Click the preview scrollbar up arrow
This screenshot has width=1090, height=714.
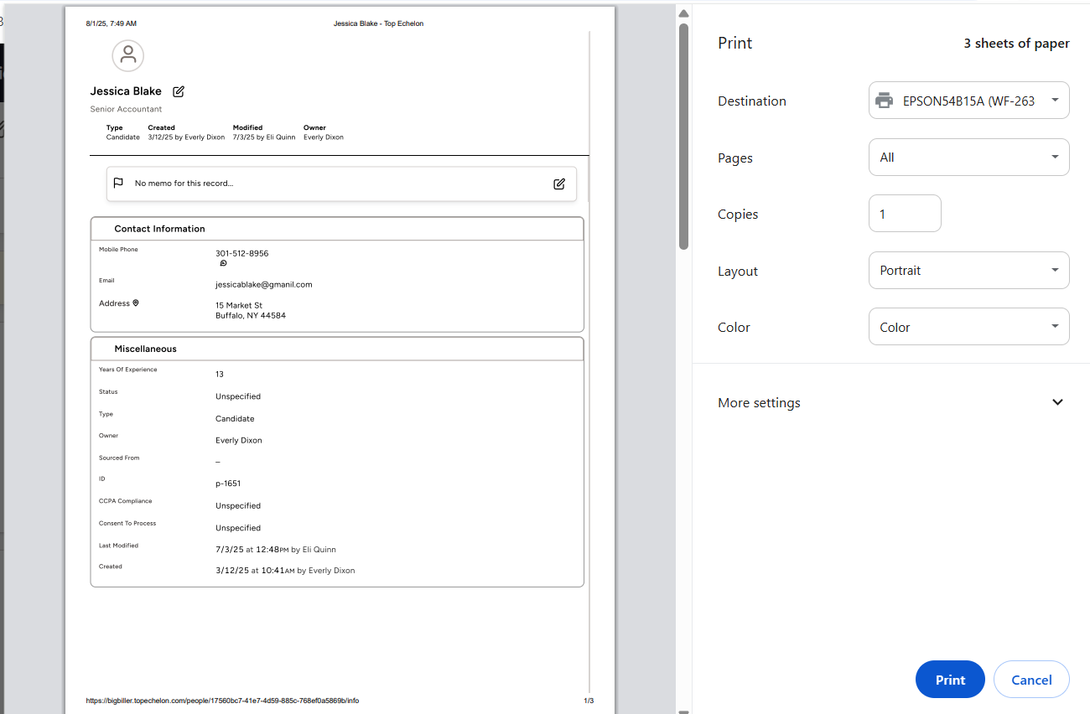click(683, 13)
